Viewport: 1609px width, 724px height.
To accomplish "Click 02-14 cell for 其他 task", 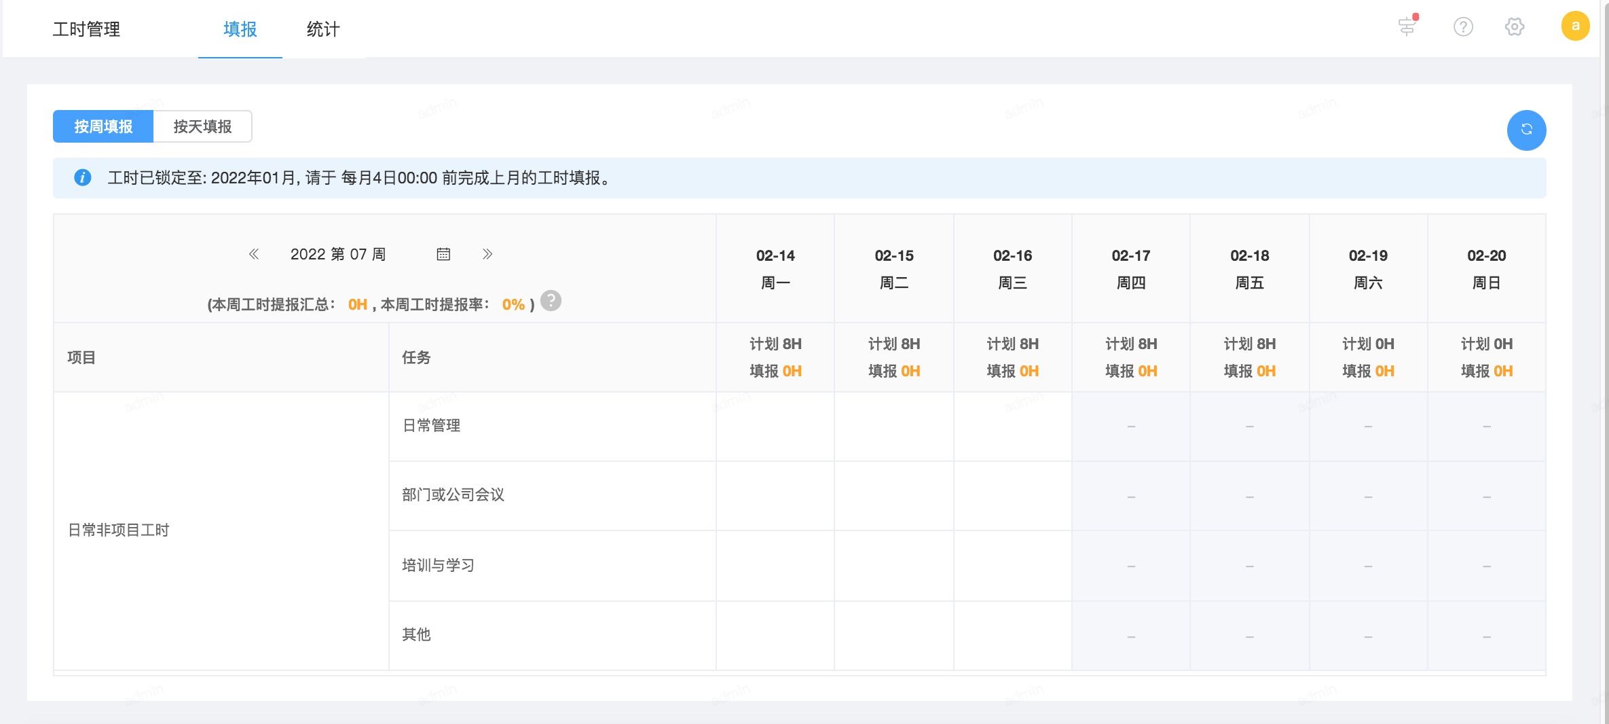I will click(x=775, y=636).
